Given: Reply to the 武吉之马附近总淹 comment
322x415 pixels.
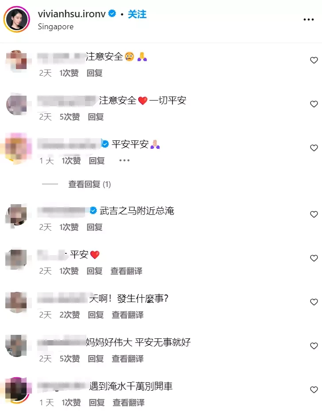Looking at the screenshot, I should [94, 227].
